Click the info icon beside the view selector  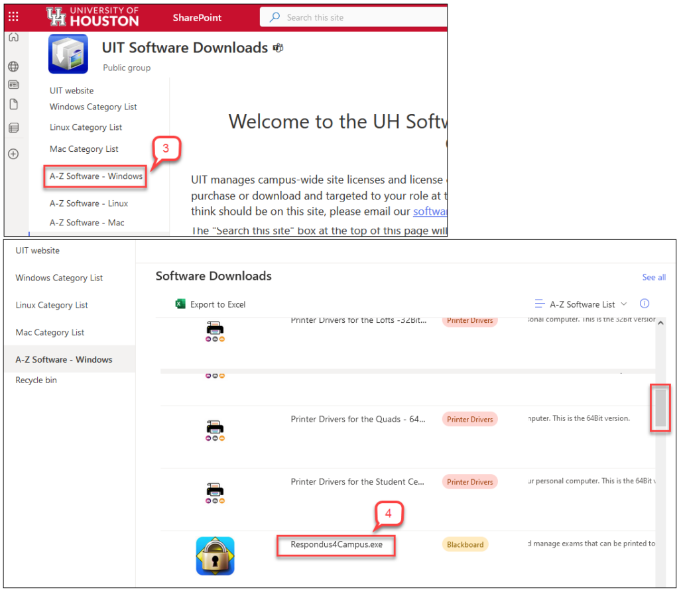[644, 304]
